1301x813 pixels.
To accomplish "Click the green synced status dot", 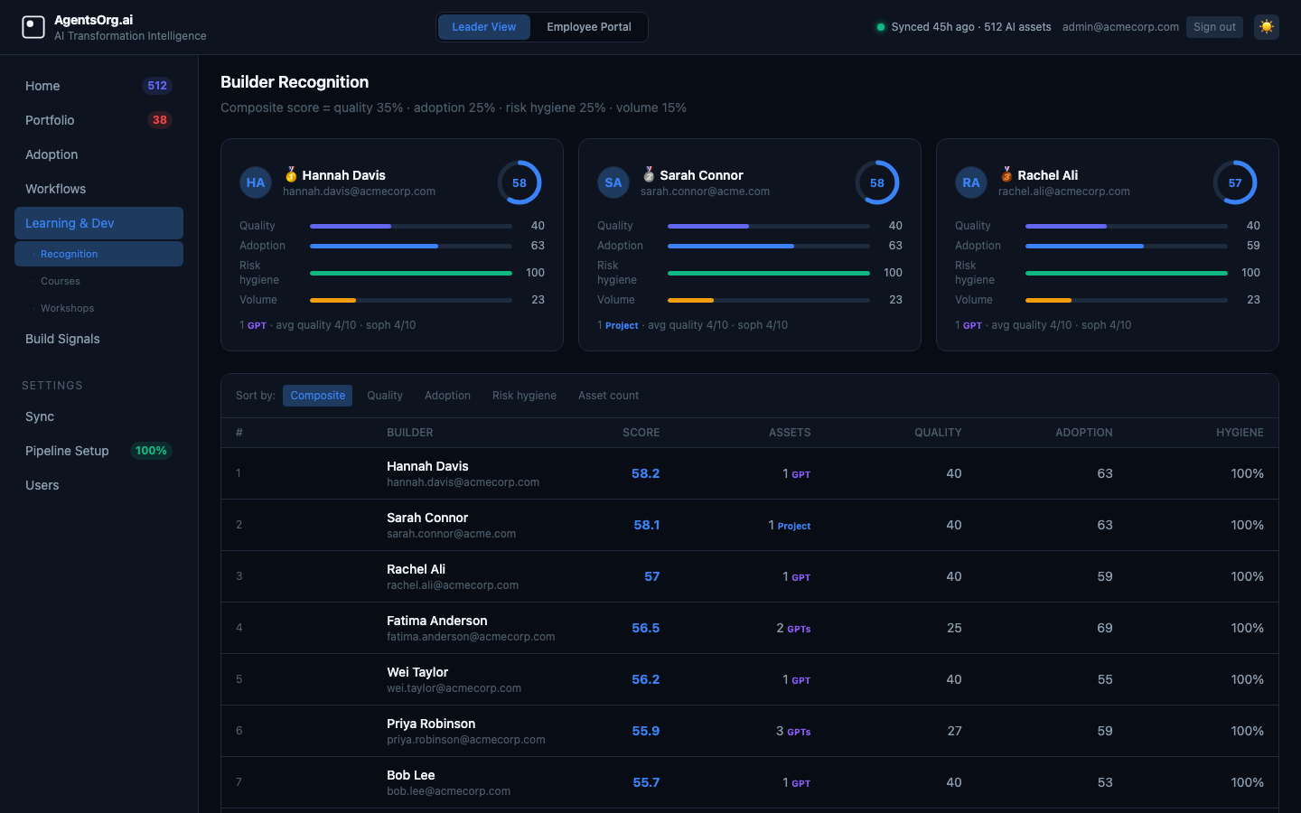I will [880, 27].
